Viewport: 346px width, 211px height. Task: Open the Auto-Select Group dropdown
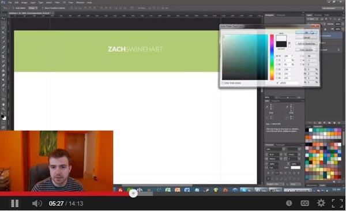pyautogui.click(x=33, y=8)
